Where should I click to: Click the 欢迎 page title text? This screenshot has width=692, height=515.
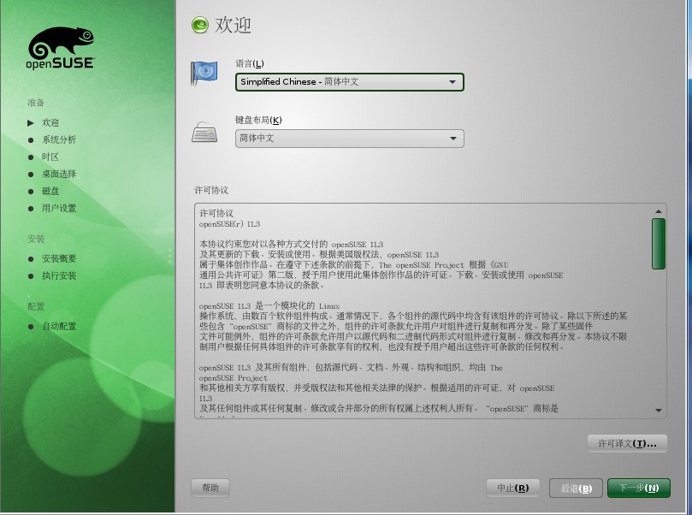click(x=233, y=25)
